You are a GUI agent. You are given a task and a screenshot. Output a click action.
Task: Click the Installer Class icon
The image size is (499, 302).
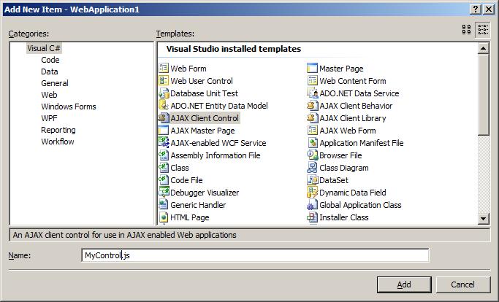click(x=312, y=217)
